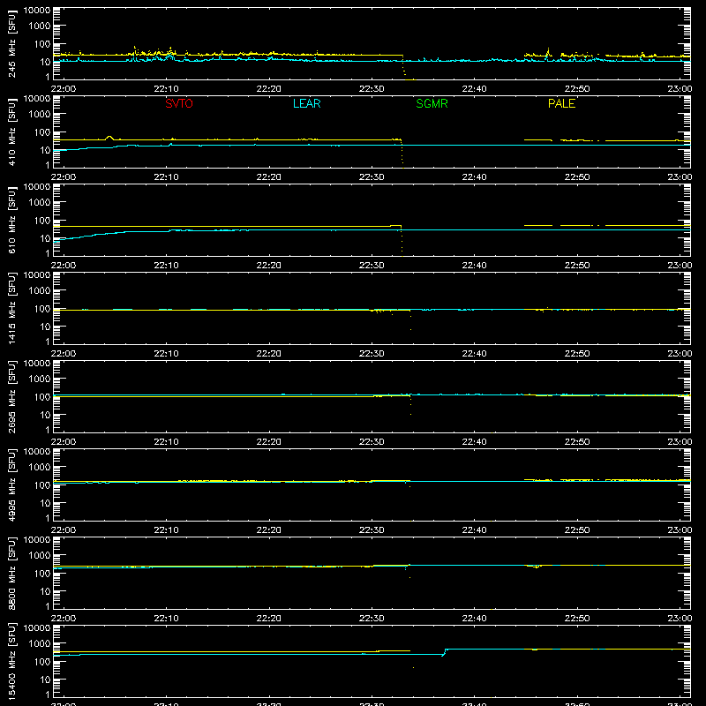
Task: Select the 4995 MHz [SFU] axis title
Action: (x=12, y=484)
